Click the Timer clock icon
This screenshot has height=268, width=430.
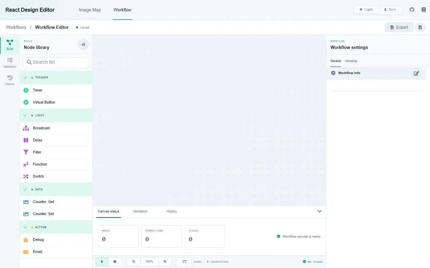tap(26, 90)
